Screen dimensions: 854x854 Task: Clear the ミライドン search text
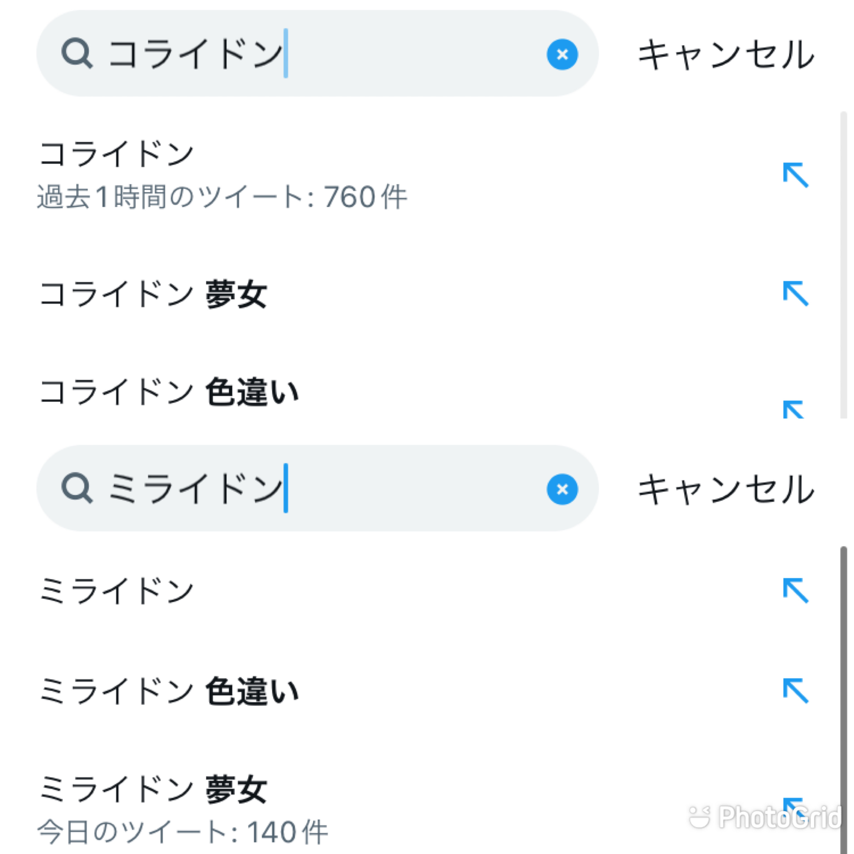tap(562, 489)
